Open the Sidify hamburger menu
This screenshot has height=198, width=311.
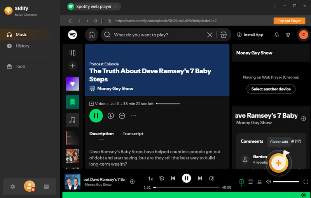[274, 6]
